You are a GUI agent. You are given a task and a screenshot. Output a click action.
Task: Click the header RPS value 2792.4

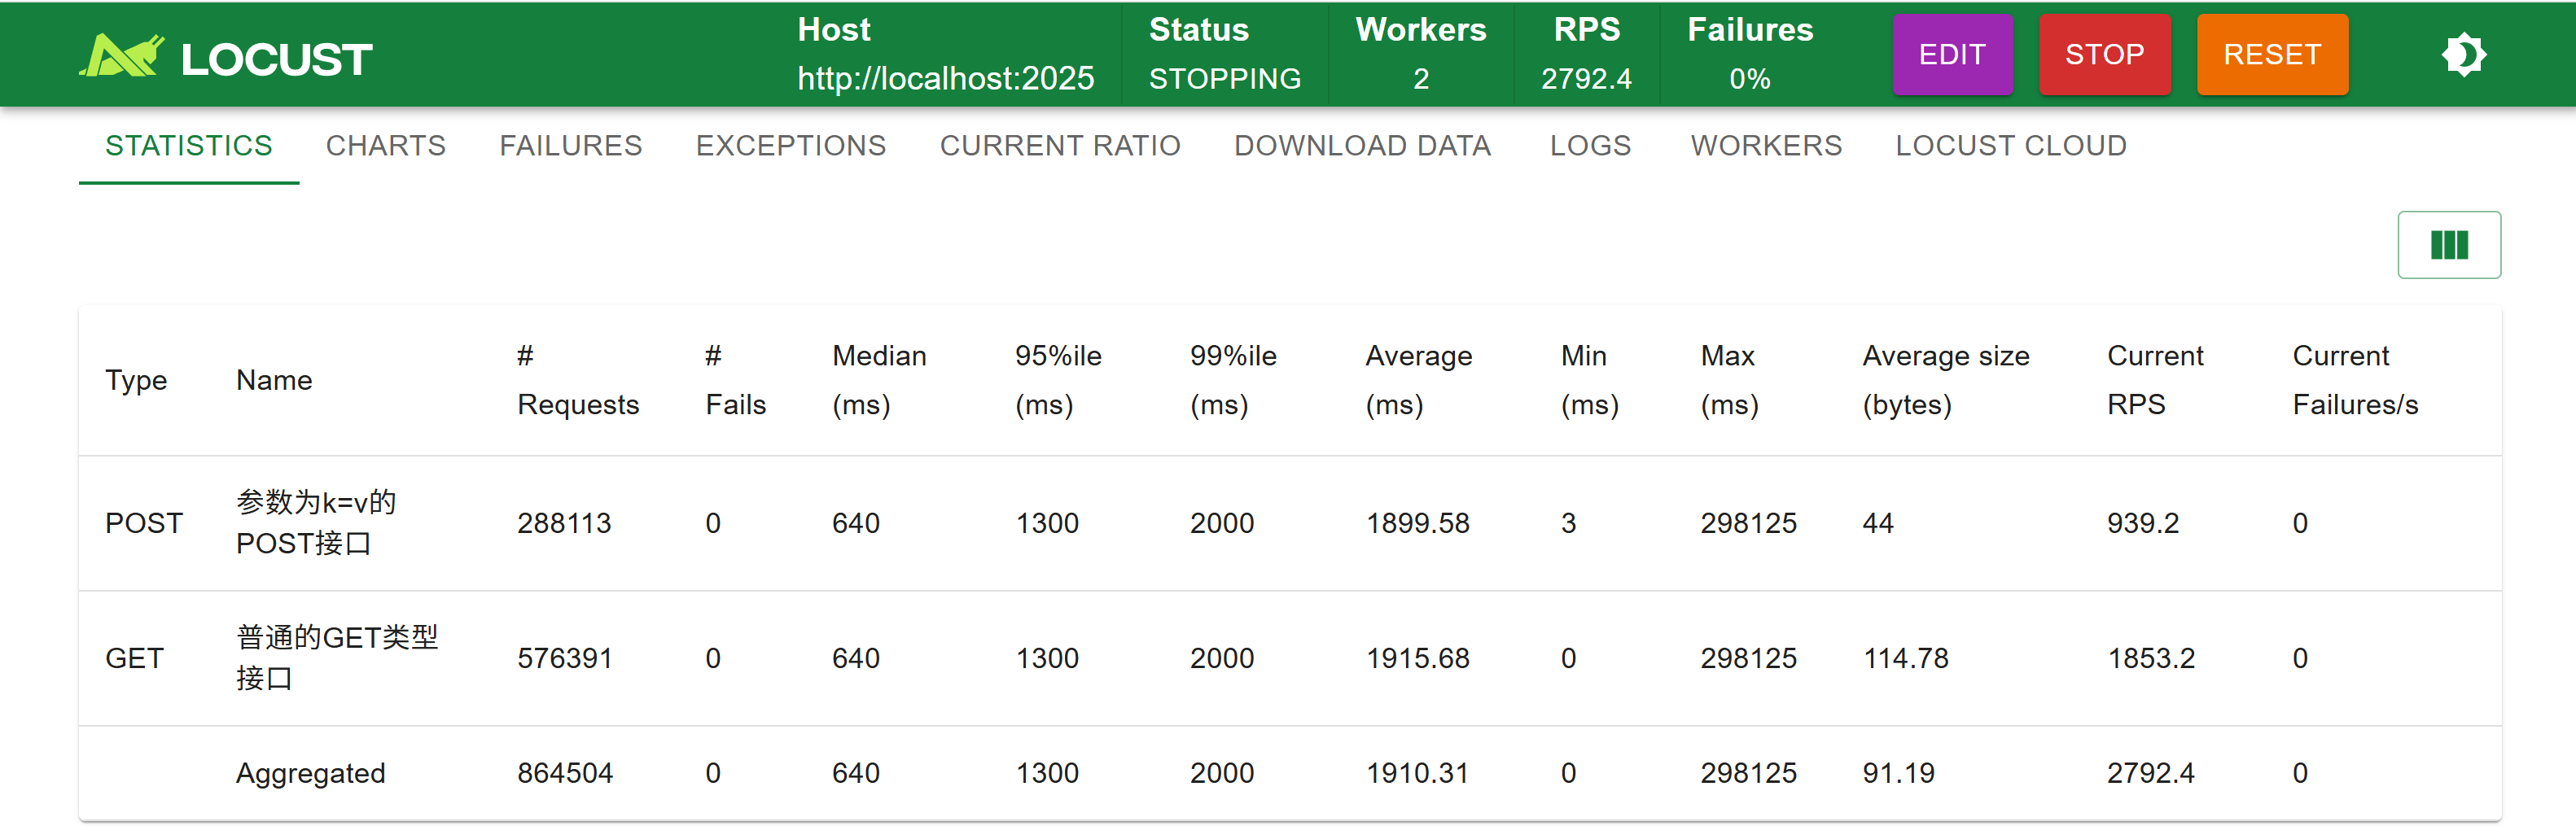pos(1586,78)
